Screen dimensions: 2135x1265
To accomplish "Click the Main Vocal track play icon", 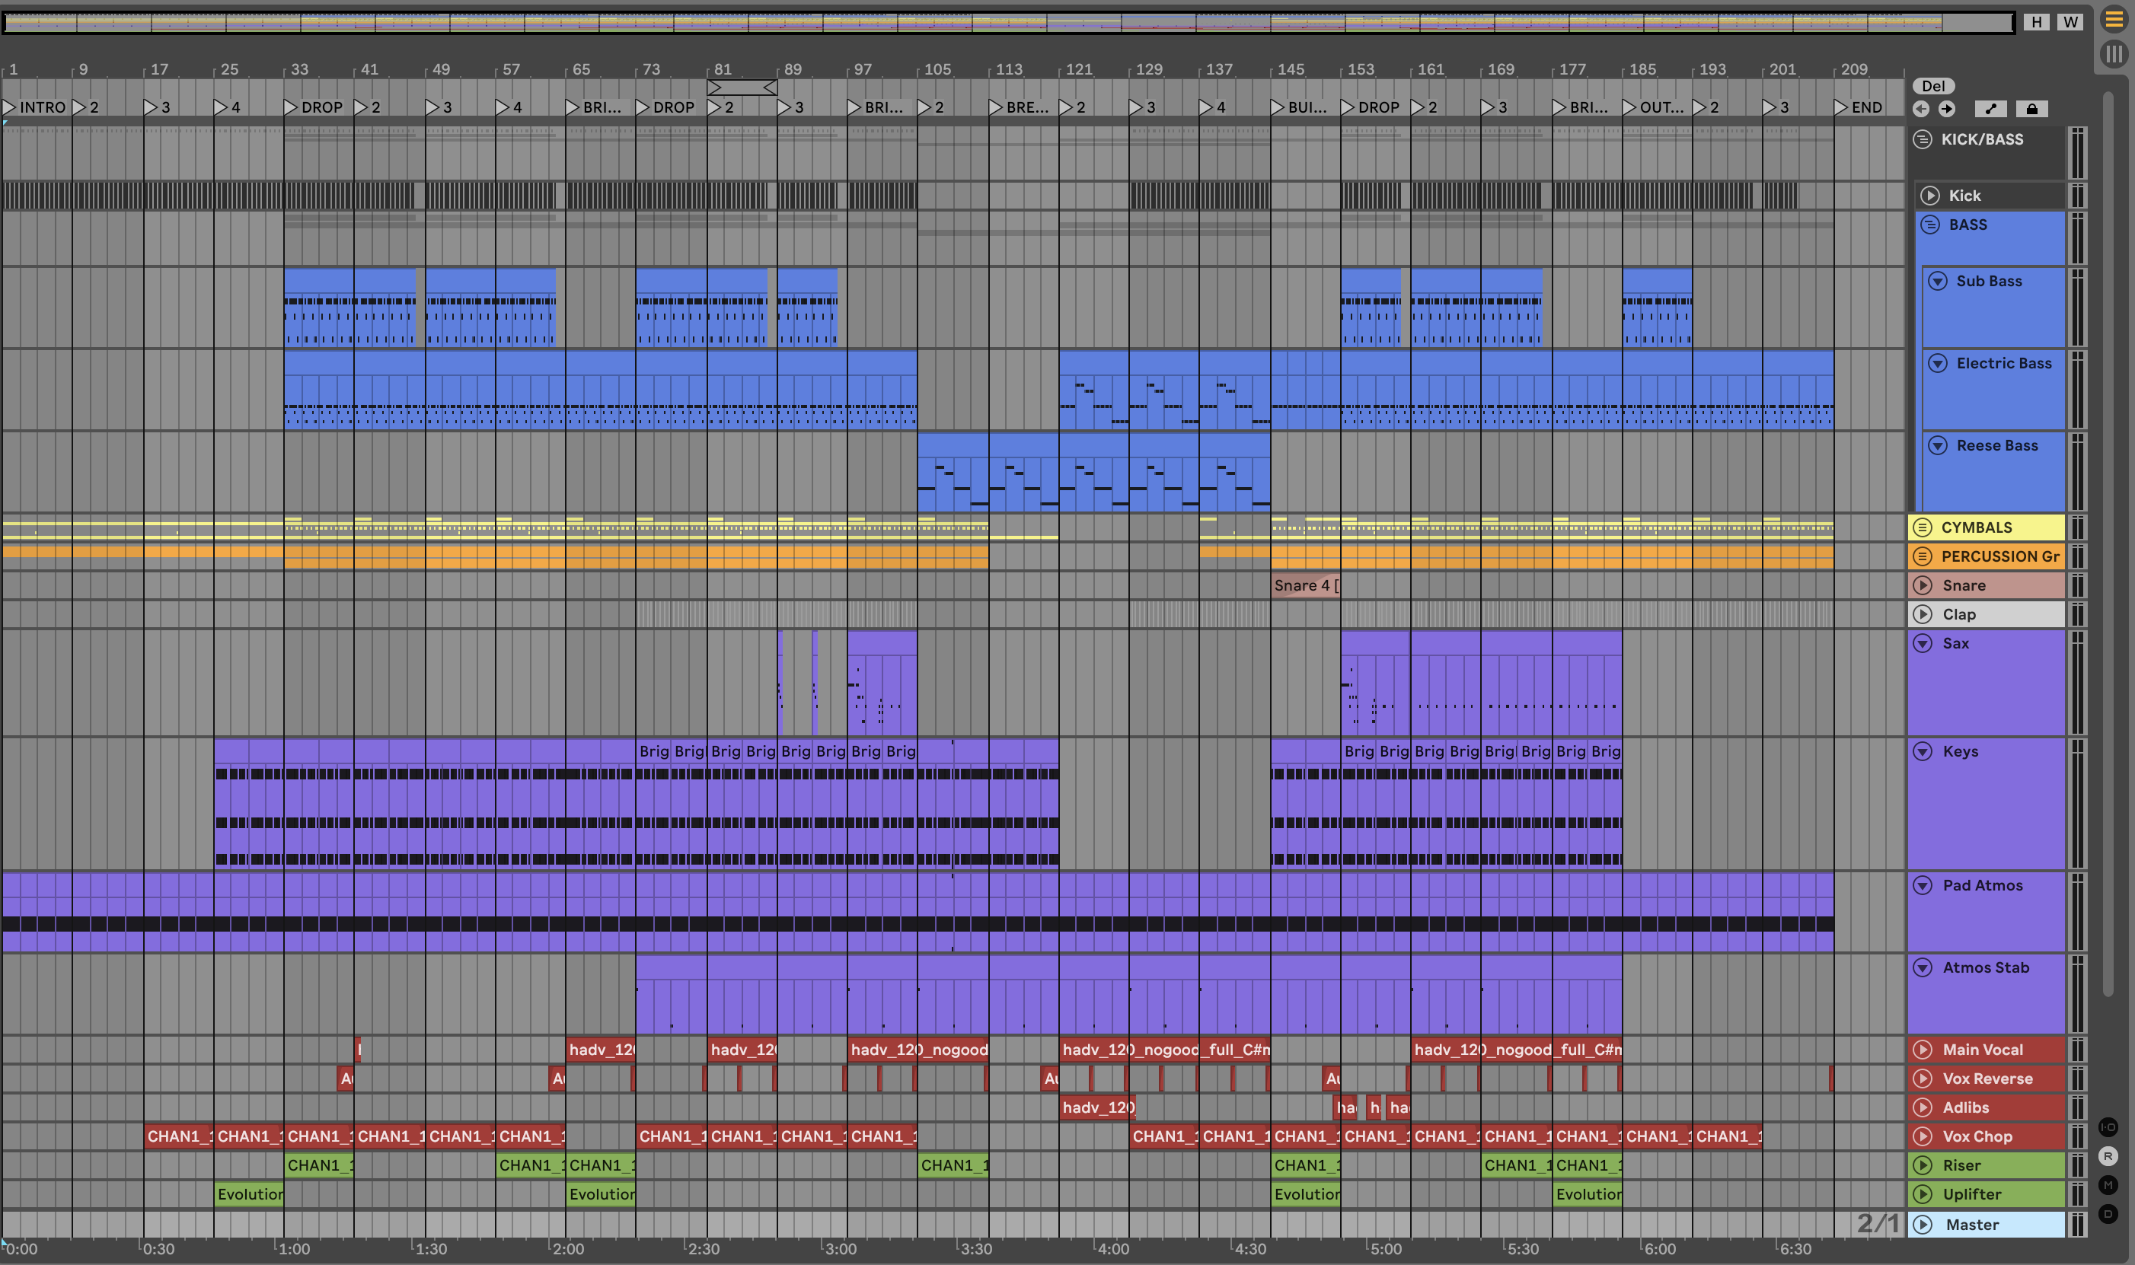I will pos(1923,1050).
